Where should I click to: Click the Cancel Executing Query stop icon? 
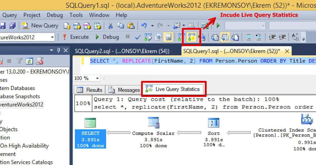pos(128,37)
